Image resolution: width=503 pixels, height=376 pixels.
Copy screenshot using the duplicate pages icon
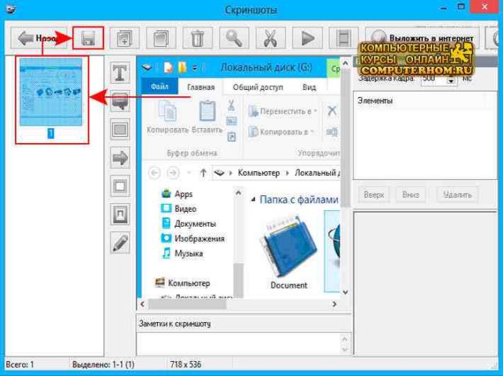(x=161, y=38)
